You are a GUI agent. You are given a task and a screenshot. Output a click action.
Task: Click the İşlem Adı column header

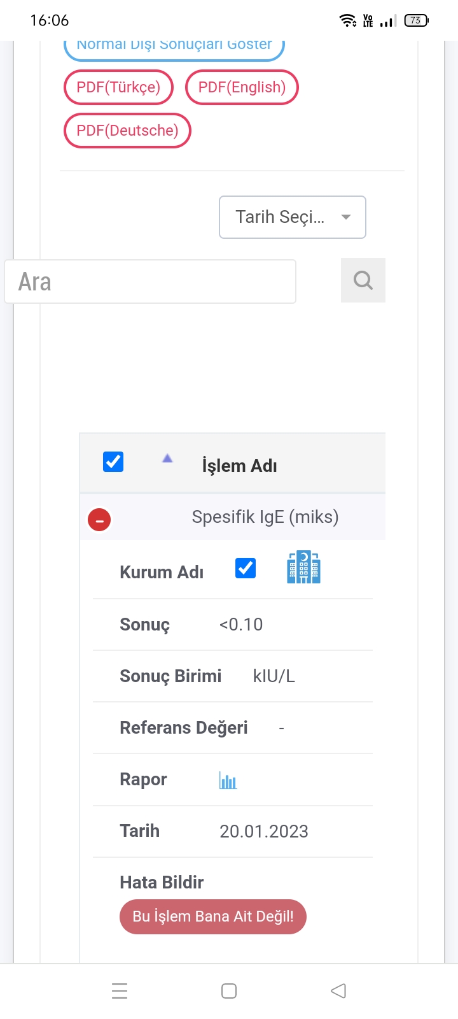[239, 466]
